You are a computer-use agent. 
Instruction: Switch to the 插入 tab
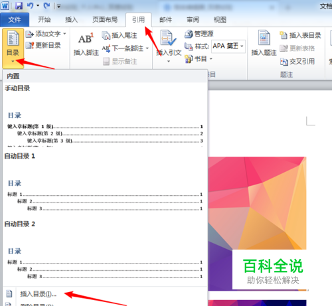coord(72,20)
